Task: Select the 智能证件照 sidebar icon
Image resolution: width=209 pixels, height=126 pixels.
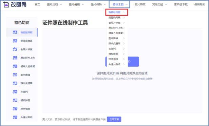Action: (x=15, y=32)
